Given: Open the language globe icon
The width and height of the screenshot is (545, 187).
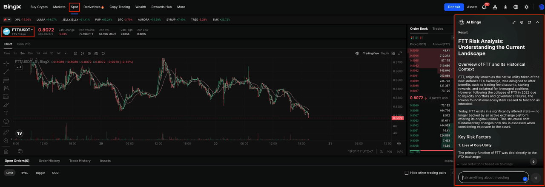Looking at the screenshot, I should pyautogui.click(x=516, y=7).
